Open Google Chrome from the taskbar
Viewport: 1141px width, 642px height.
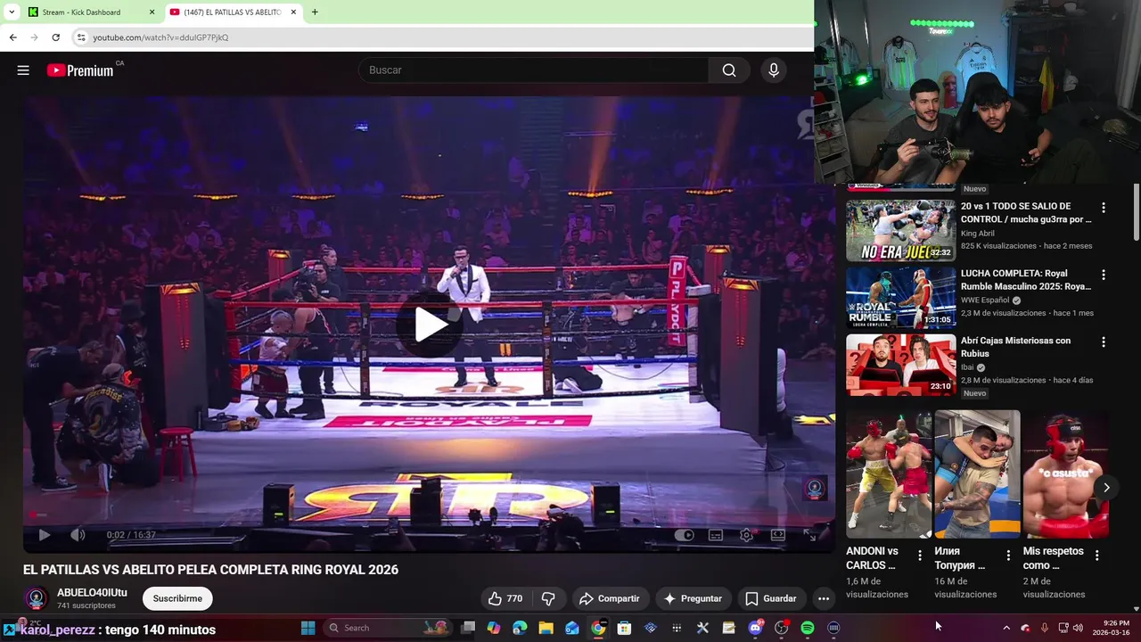click(598, 628)
